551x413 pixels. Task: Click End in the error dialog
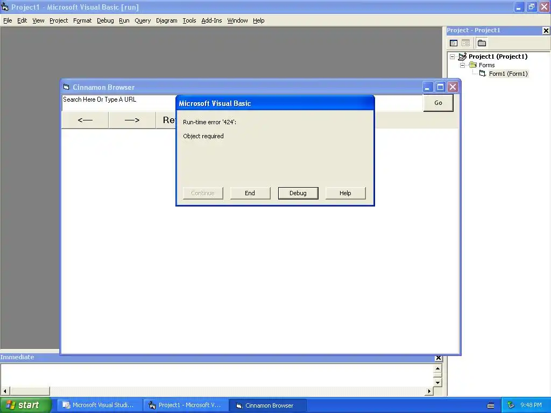click(x=250, y=193)
